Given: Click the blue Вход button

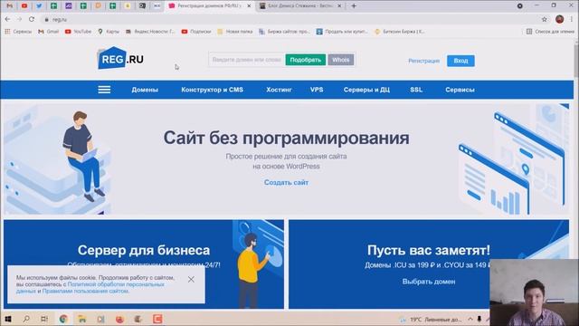Looking at the screenshot, I should coord(460,61).
